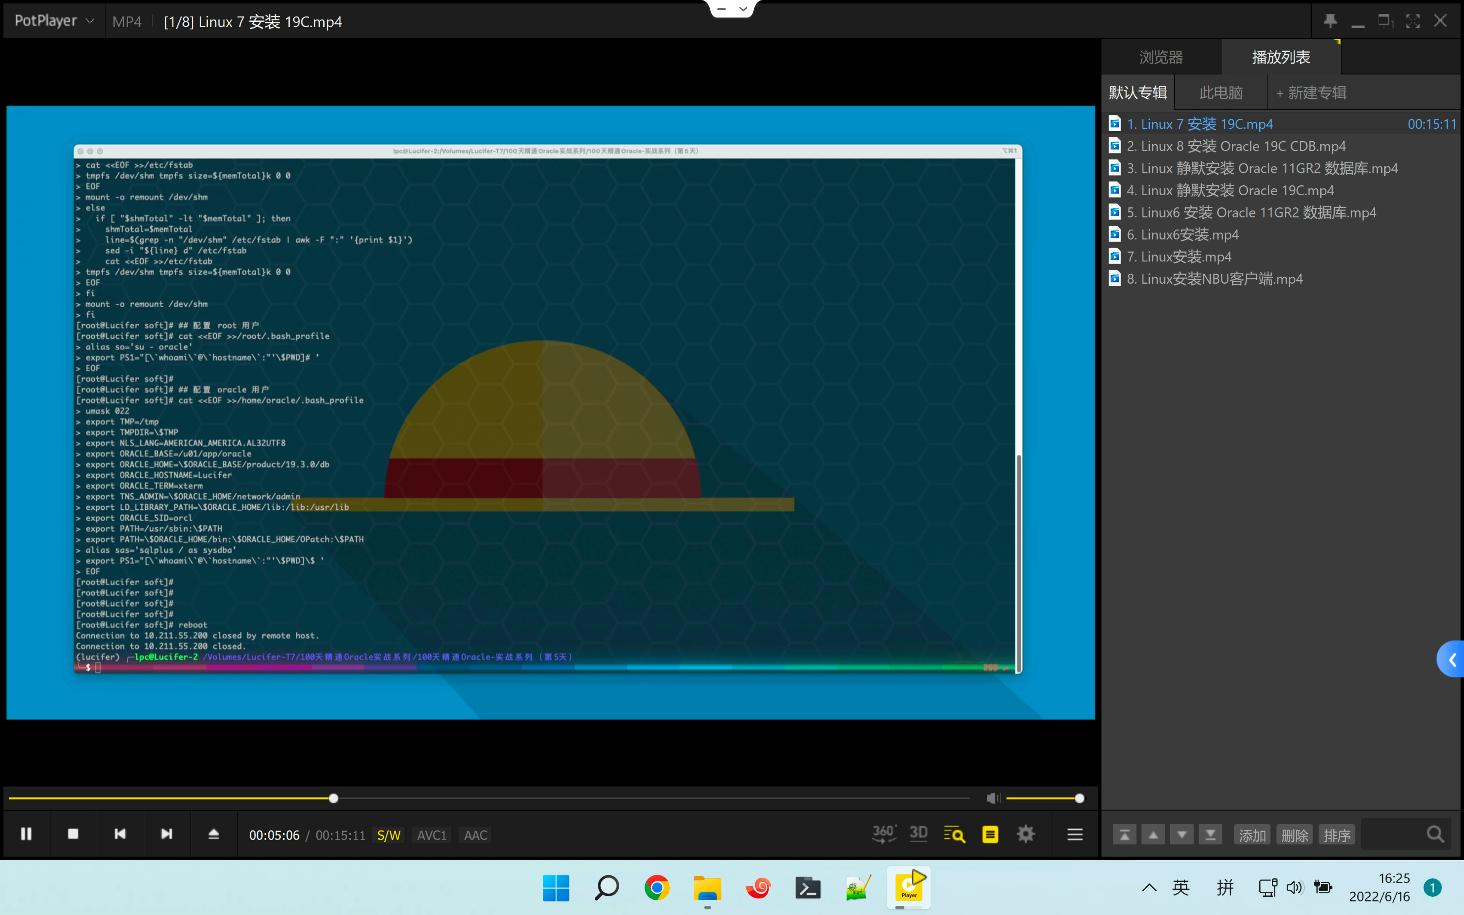1464x915 pixels.
Task: Open the chapter search icon
Action: point(954,834)
